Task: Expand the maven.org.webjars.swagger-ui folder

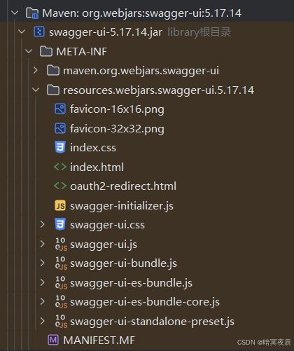Action: tap(36, 70)
